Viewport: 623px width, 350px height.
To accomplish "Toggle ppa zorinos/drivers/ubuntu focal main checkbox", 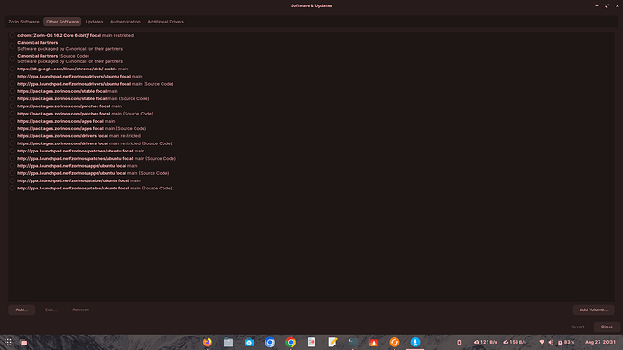I will [13, 76].
